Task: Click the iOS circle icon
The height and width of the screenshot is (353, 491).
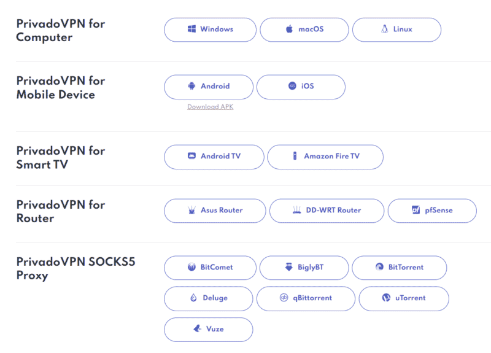Action: click(x=292, y=86)
